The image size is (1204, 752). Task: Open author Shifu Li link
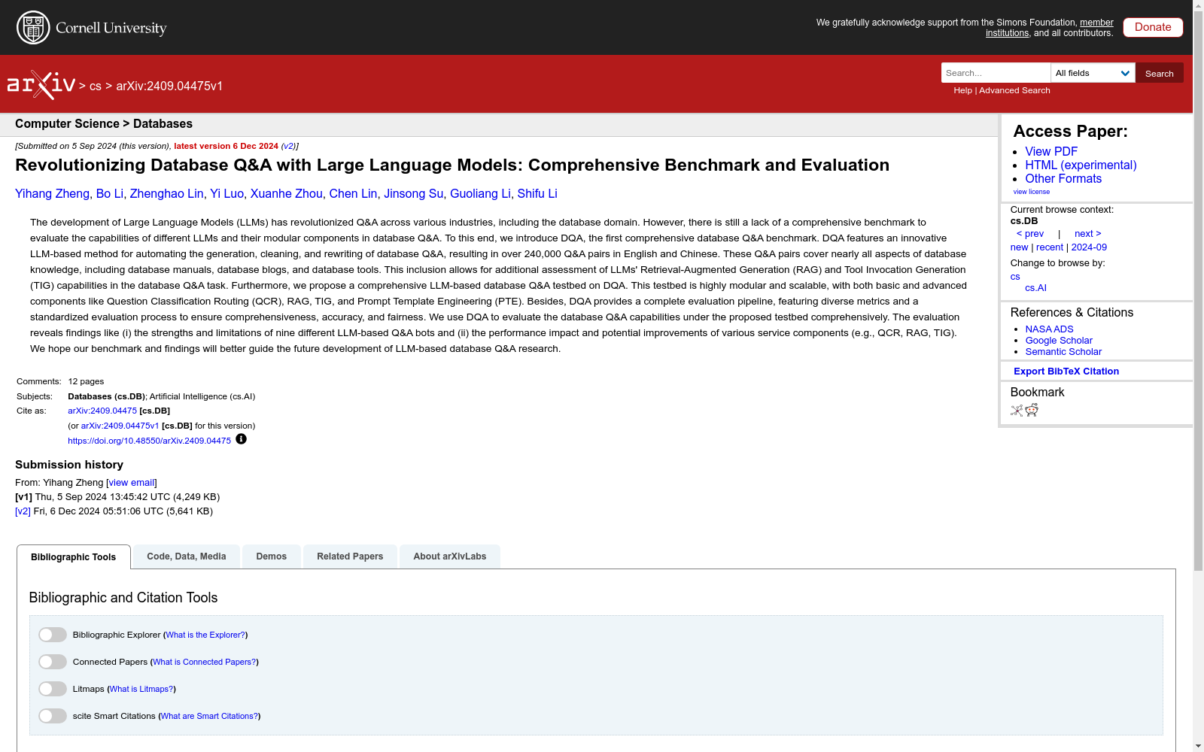tap(537, 194)
